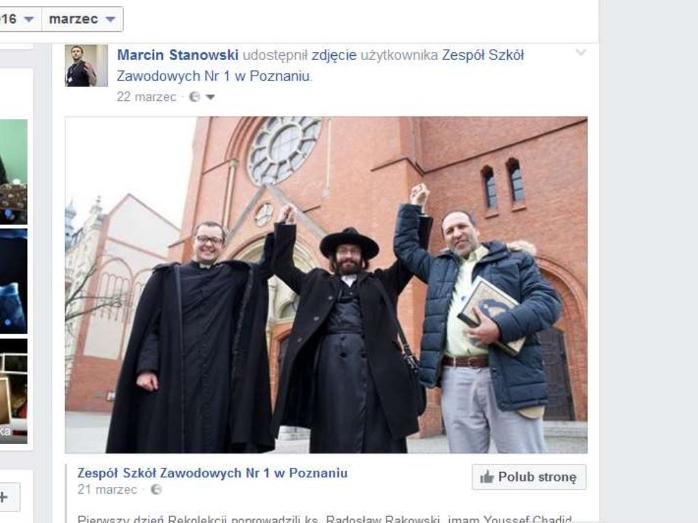698x523 pixels.
Task: Open the blue photo thumbnail in left sidebar
Action: 14,281
